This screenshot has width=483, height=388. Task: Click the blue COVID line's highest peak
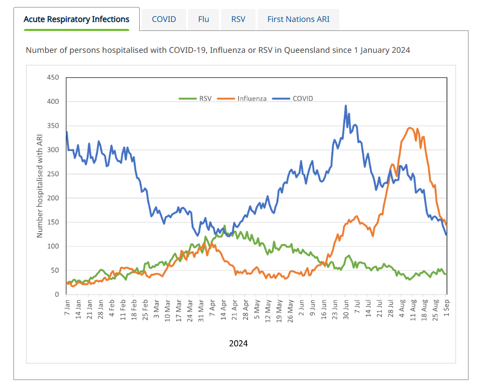(346, 106)
